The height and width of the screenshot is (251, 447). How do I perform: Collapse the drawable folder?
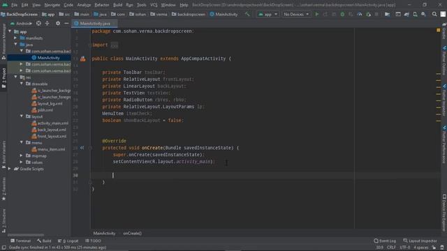pyautogui.click(x=22, y=84)
